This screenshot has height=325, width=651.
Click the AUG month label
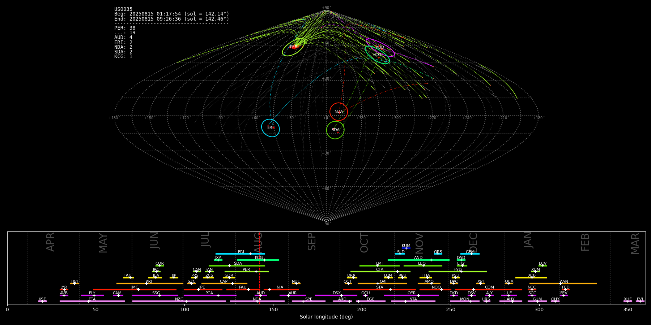(x=258, y=242)
